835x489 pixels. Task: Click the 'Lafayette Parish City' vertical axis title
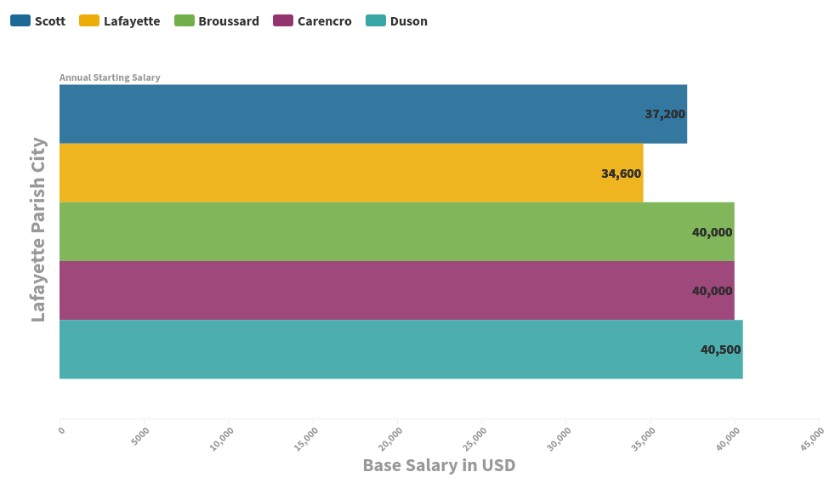pyautogui.click(x=38, y=230)
